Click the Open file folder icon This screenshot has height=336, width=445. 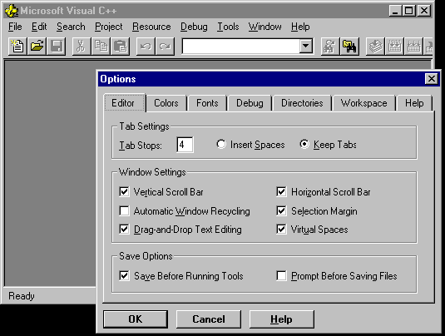(x=37, y=47)
